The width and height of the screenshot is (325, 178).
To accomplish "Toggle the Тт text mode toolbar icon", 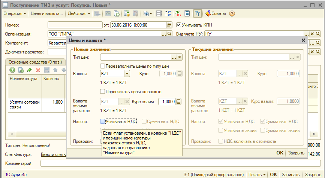I will (x=197, y=13).
